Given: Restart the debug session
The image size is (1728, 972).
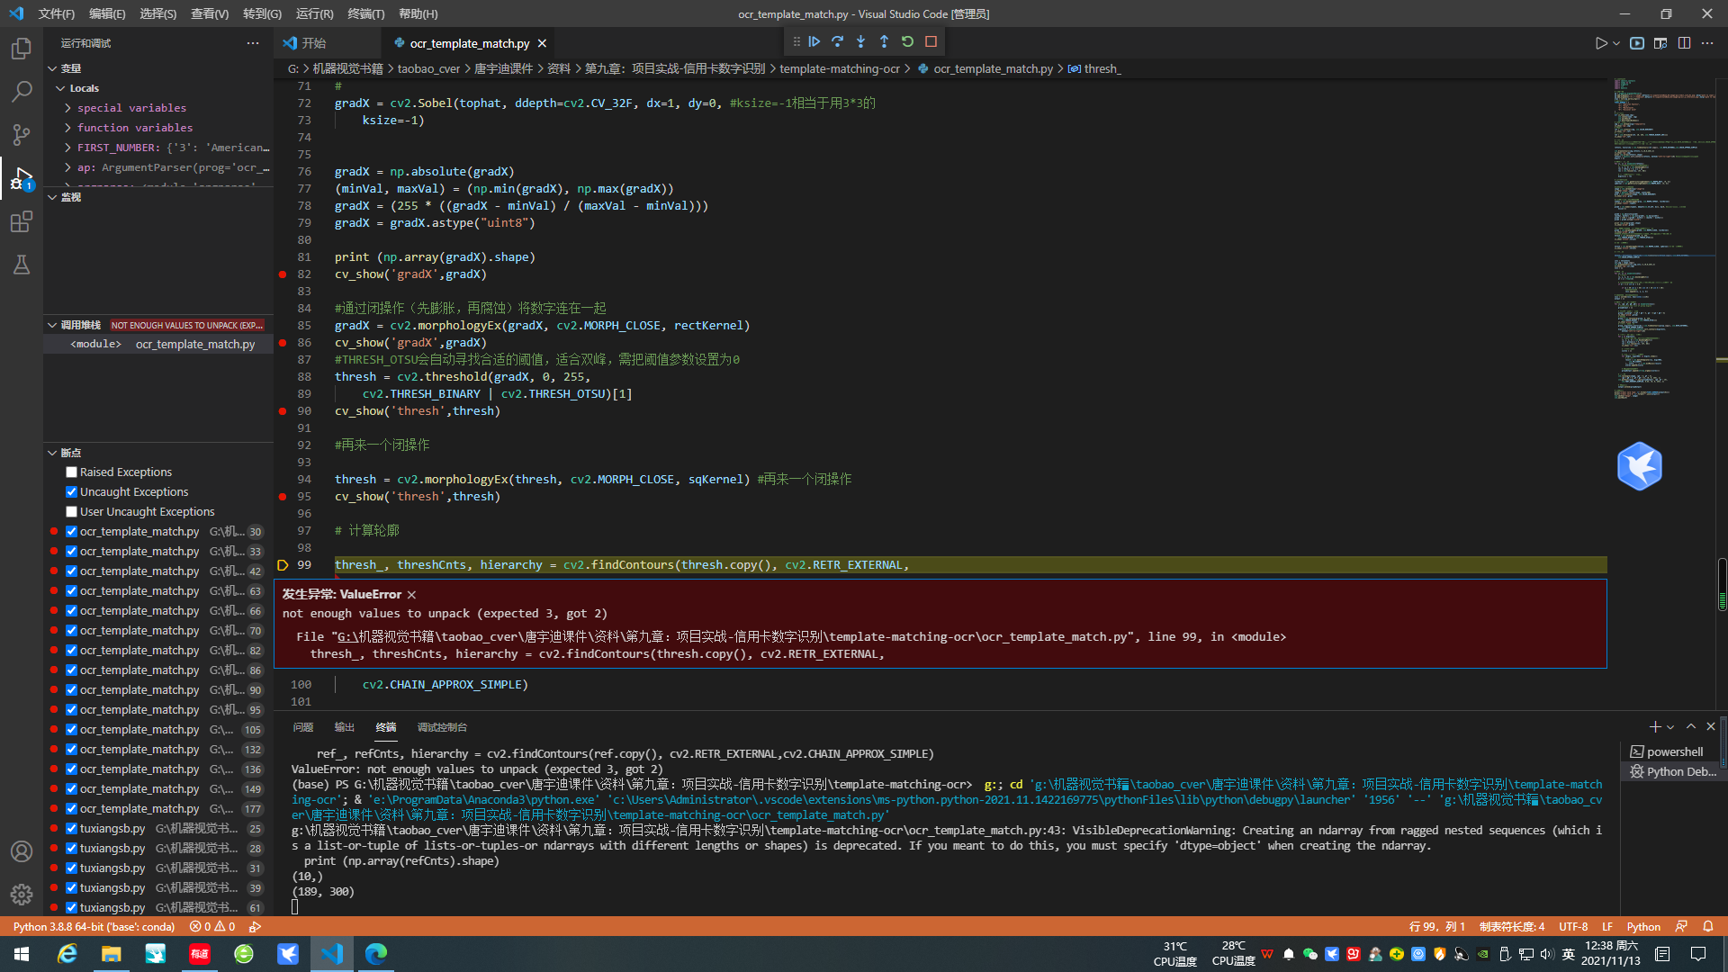Looking at the screenshot, I should 907,41.
